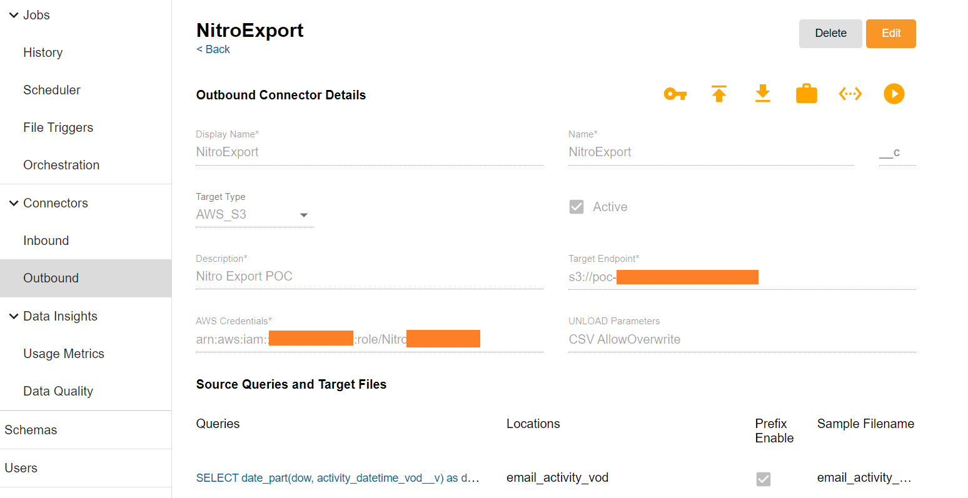Click the briefcase icon
Screen dimensions: 968x498
pyautogui.click(x=807, y=94)
